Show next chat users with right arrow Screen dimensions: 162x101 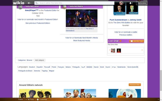tap(142, 50)
